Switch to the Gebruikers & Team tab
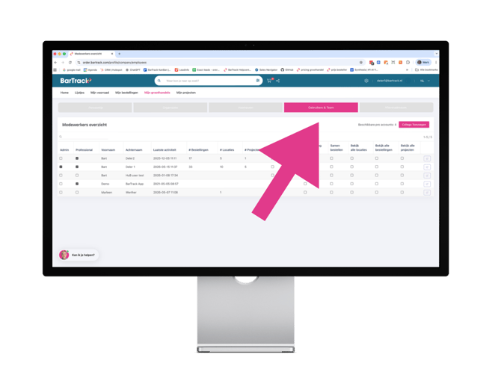The height and width of the screenshot is (375, 501). pos(321,108)
